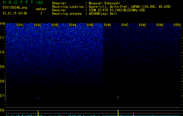This screenshot has height=116, width=183.
Task: Click the yellow intensity spike near 0342
Action: (x=38, y=113)
